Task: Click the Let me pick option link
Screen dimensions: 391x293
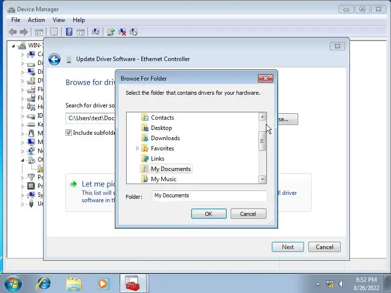Action: [x=99, y=184]
